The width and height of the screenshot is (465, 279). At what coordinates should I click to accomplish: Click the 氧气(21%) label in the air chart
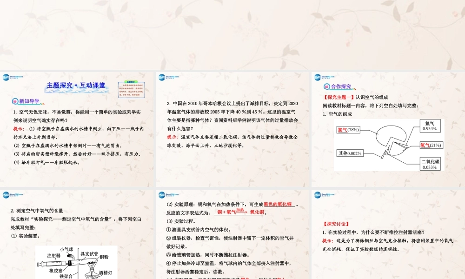pyautogui.click(x=431, y=145)
